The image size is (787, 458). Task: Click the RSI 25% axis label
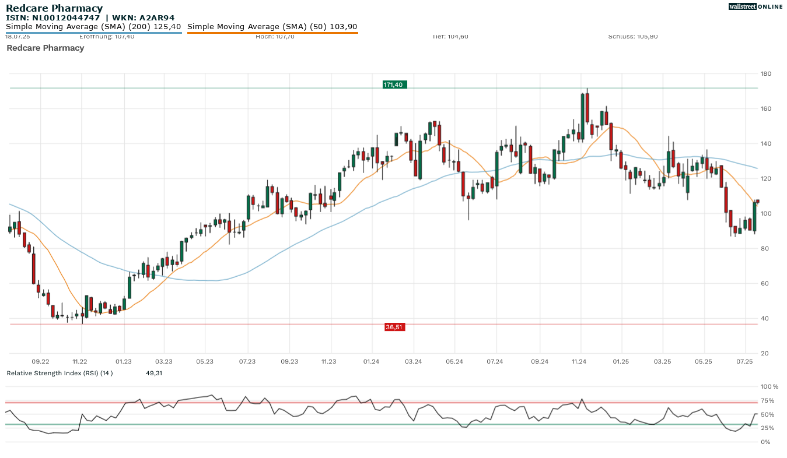pos(767,428)
